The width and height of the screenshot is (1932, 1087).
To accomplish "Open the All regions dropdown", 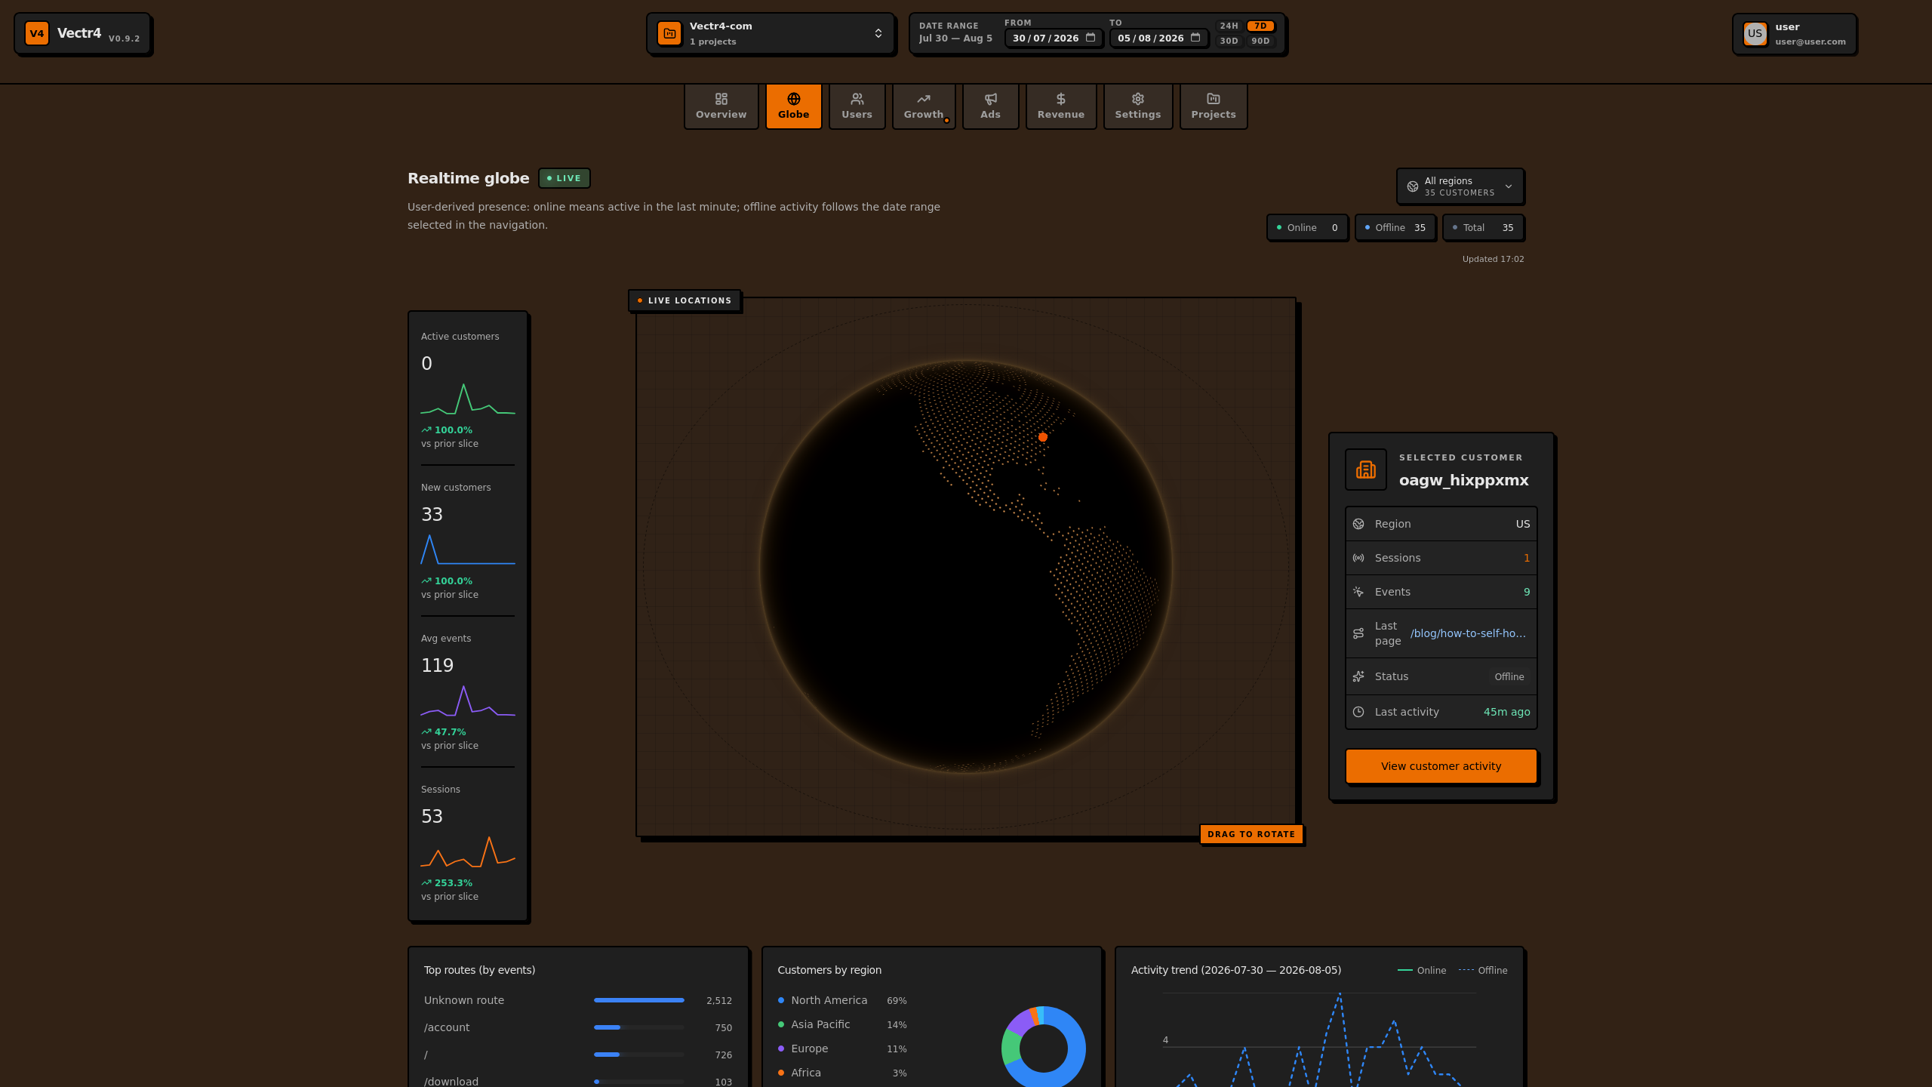I will tap(1460, 186).
